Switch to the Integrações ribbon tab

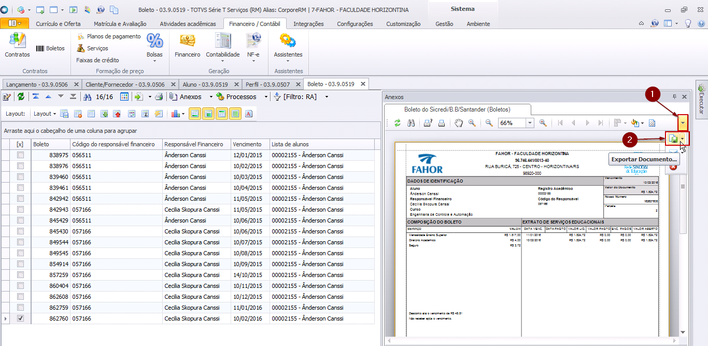(308, 24)
